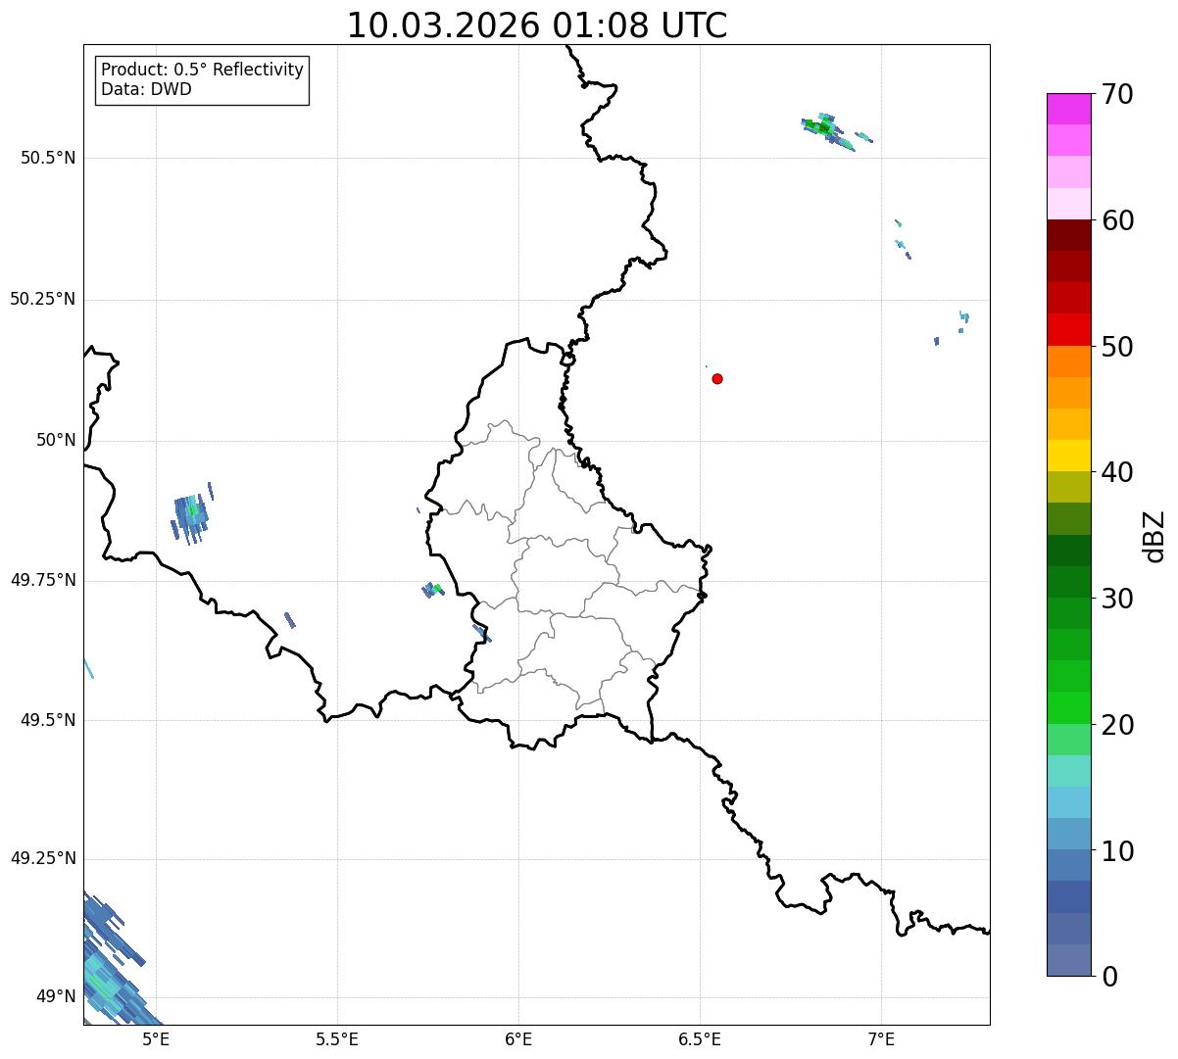Image resolution: width=1178 pixels, height=1059 pixels.
Task: Click the olive colorbar swatch below 40
Action: pos(1069,487)
